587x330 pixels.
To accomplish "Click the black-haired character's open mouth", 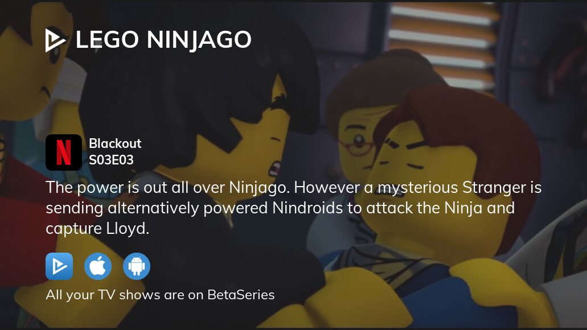I will 274,169.
